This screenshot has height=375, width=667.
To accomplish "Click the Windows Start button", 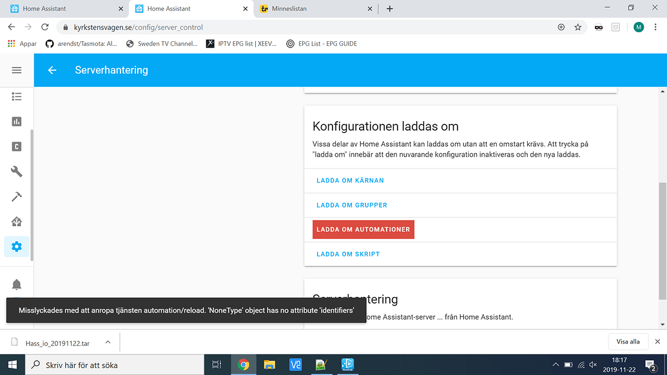I will click(x=12, y=365).
